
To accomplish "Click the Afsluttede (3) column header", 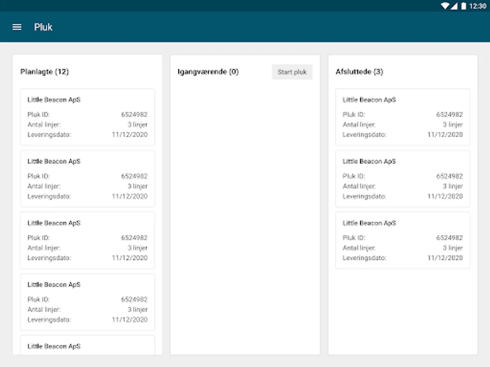I will coord(359,72).
